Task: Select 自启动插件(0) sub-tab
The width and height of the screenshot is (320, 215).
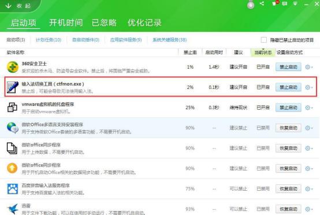Action: (85, 40)
